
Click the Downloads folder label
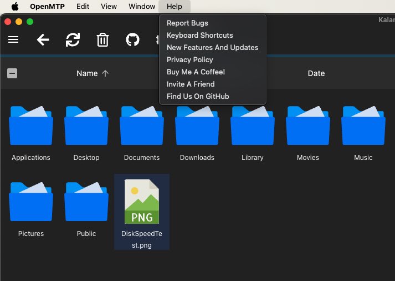point(197,158)
